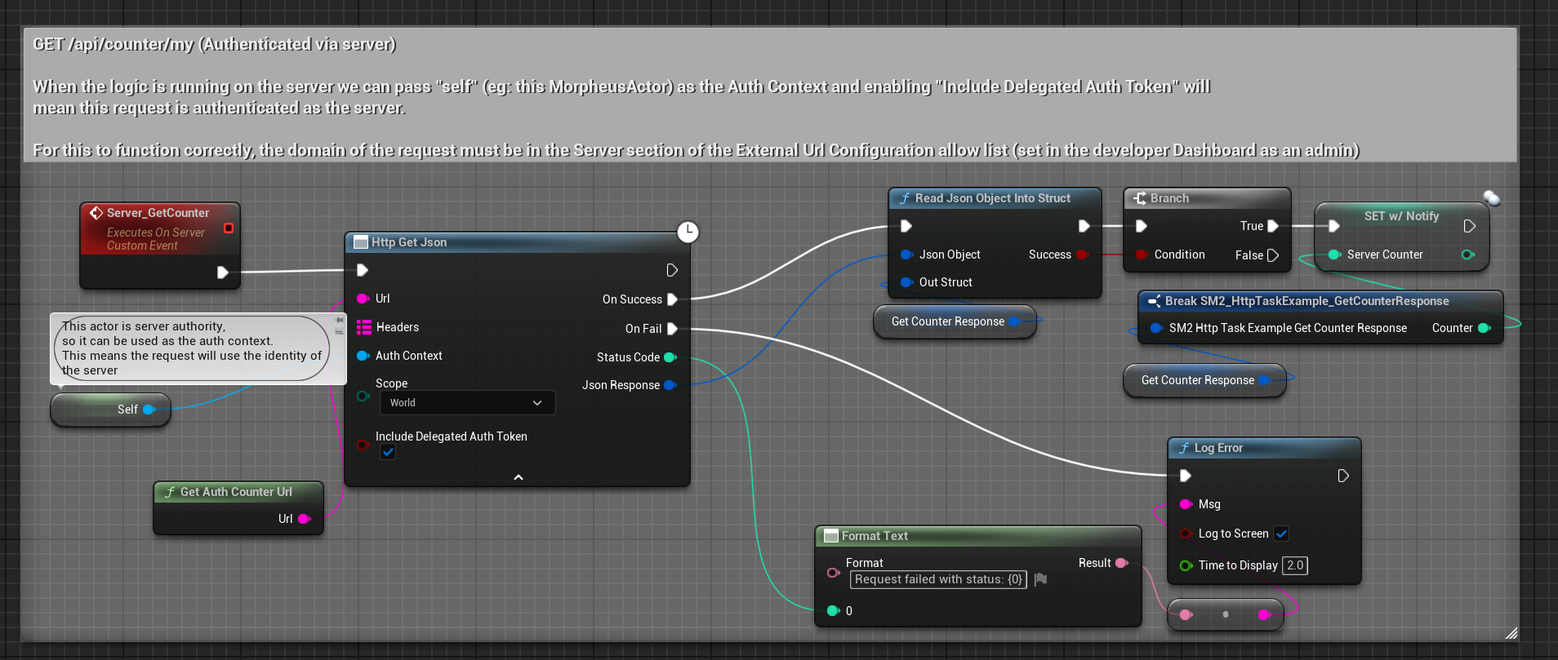Click the On Success execution pin
The width and height of the screenshot is (1558, 660).
pos(672,299)
